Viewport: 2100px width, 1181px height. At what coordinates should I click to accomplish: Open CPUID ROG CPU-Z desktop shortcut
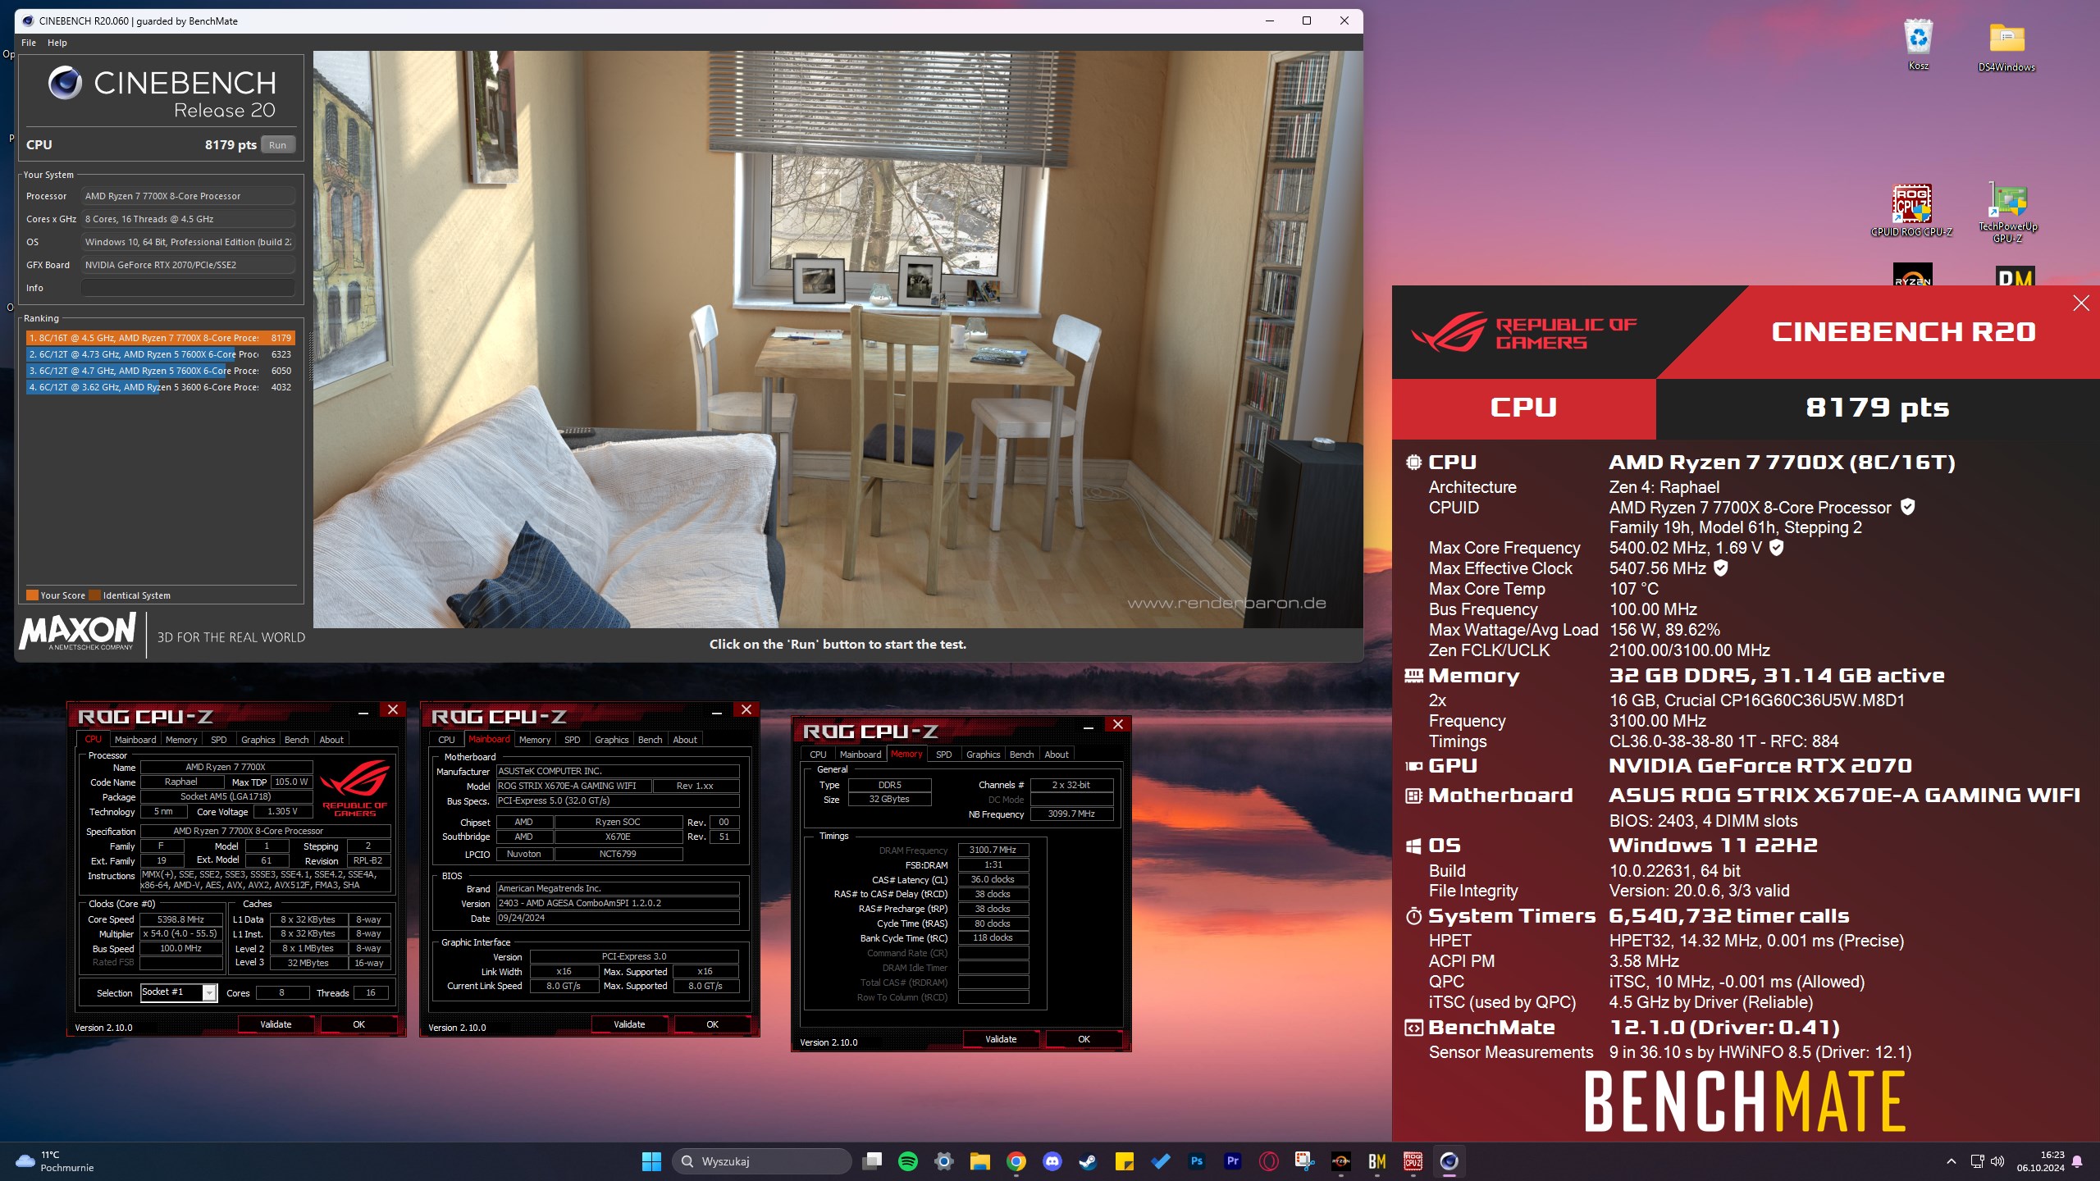[x=1911, y=210]
